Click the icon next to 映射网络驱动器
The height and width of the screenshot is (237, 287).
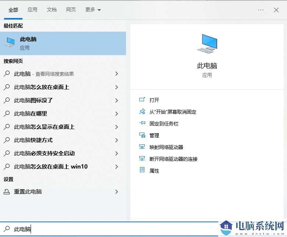click(x=142, y=147)
